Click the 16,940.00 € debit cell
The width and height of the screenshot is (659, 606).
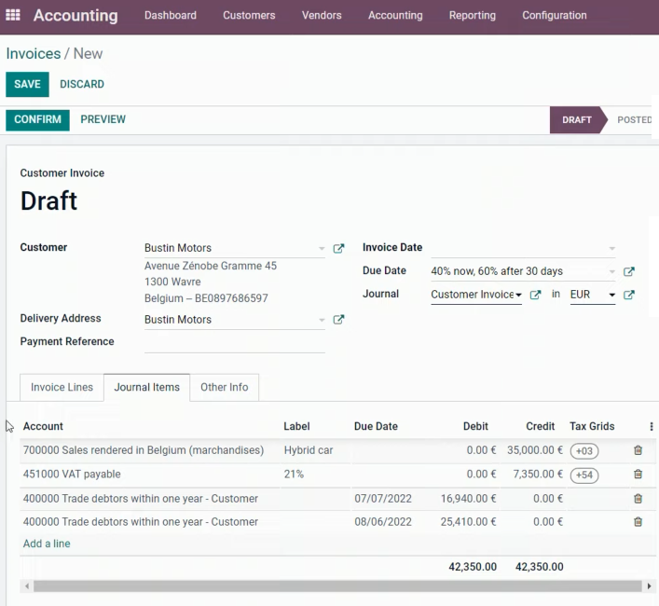tap(468, 499)
